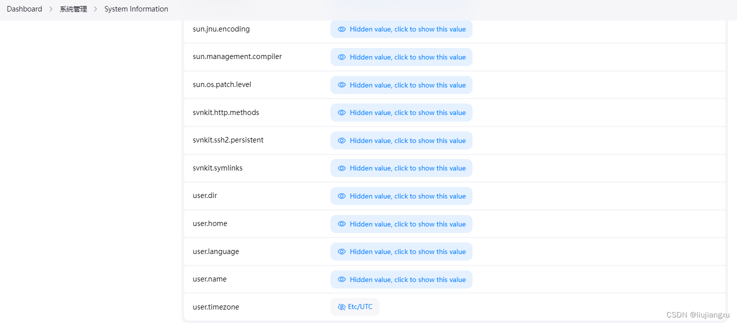Click eye icon in user.dir row
This screenshot has width=737, height=324.
click(x=342, y=196)
